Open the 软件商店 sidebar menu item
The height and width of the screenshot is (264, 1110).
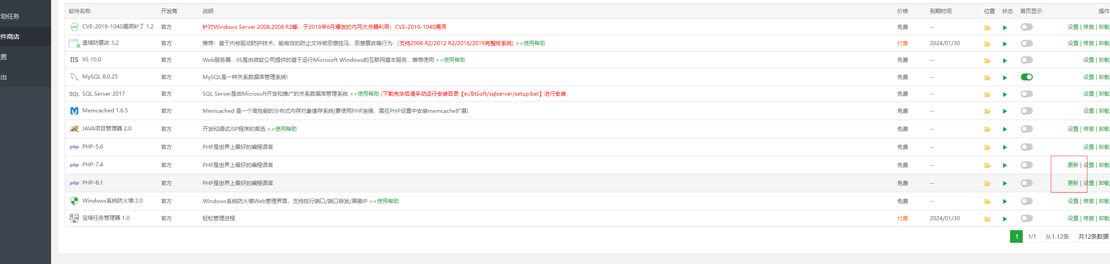coord(25,37)
